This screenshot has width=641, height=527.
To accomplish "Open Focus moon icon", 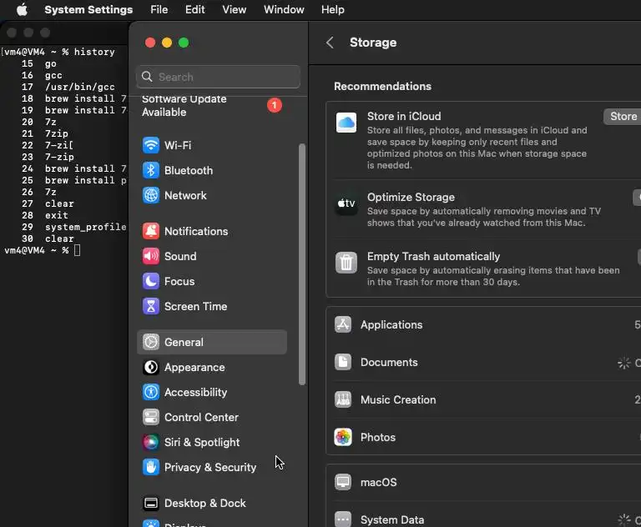I will tap(150, 281).
